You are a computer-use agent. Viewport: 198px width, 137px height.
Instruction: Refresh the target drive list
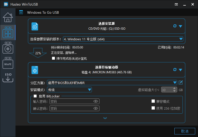pos(175,70)
